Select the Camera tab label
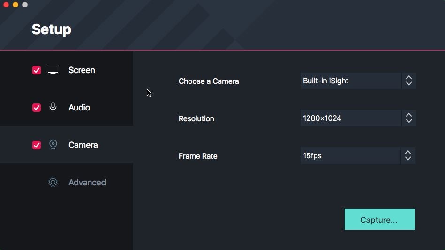Viewport: 445px width, 250px height. click(83, 145)
